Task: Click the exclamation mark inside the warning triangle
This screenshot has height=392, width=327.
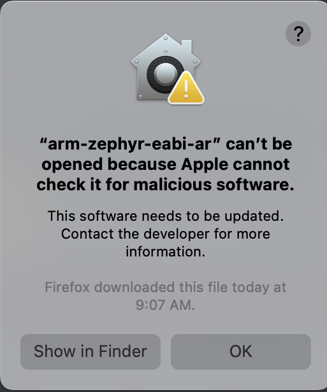Action: [x=186, y=89]
